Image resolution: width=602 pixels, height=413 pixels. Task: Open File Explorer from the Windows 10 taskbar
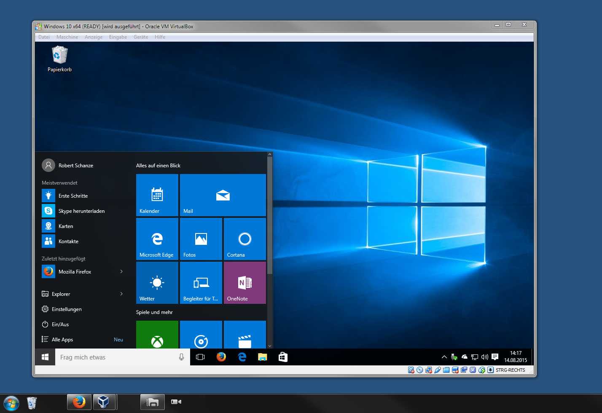click(x=263, y=357)
